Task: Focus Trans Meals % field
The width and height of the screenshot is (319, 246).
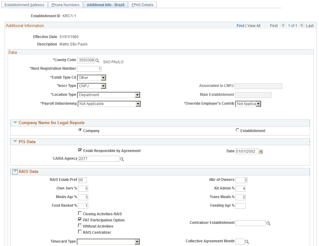Action: 240,197
